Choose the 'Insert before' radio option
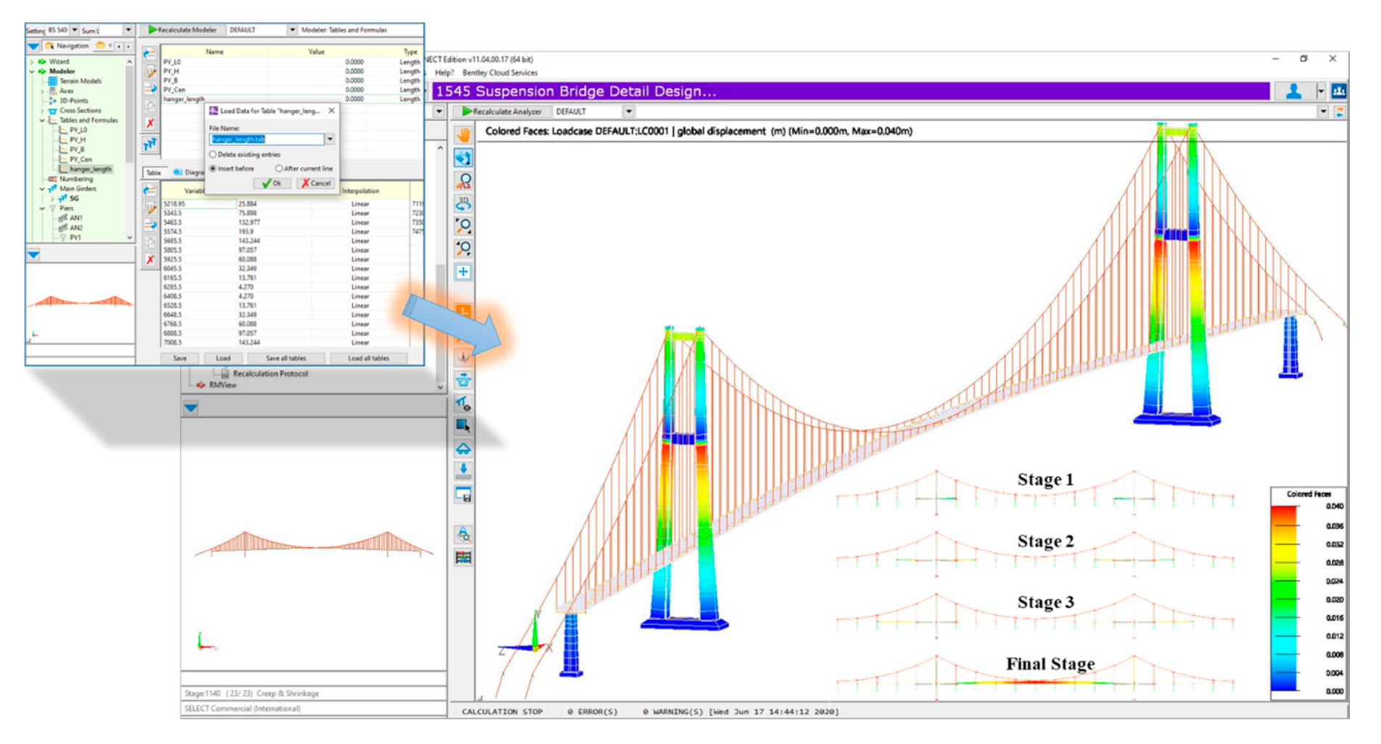 [x=213, y=168]
